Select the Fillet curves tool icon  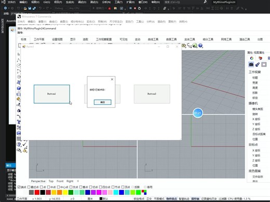(19, 116)
